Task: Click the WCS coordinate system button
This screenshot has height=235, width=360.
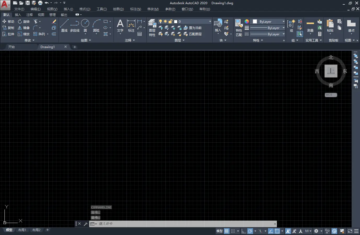Action: tap(331, 95)
